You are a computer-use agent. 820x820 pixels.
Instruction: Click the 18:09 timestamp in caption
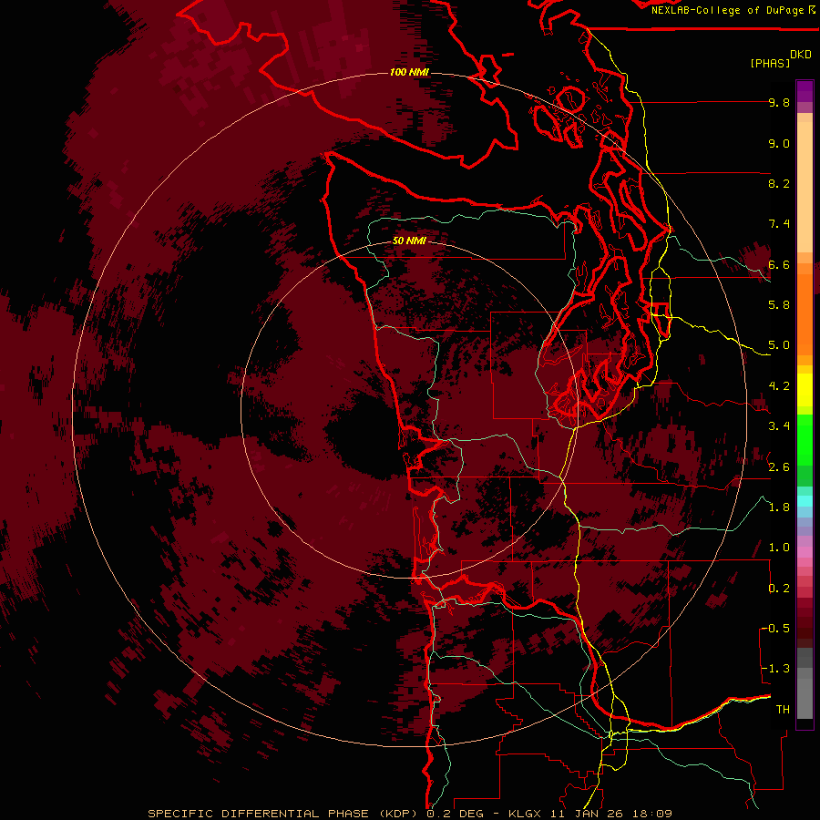tap(652, 814)
